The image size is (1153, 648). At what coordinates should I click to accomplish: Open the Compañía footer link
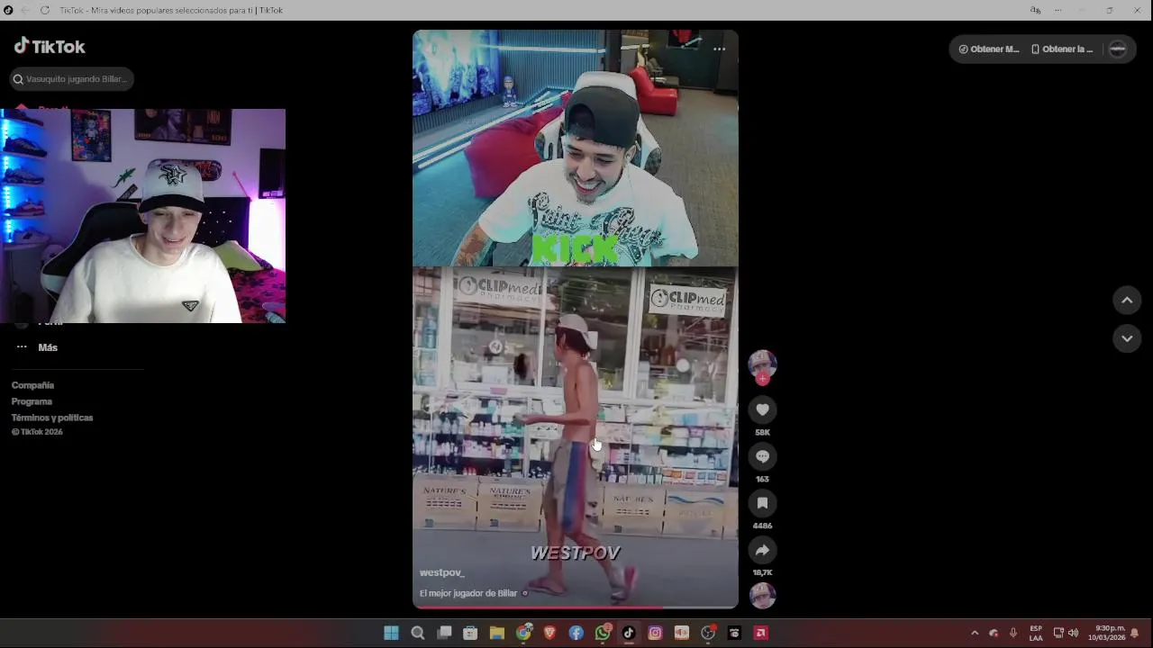click(x=32, y=385)
